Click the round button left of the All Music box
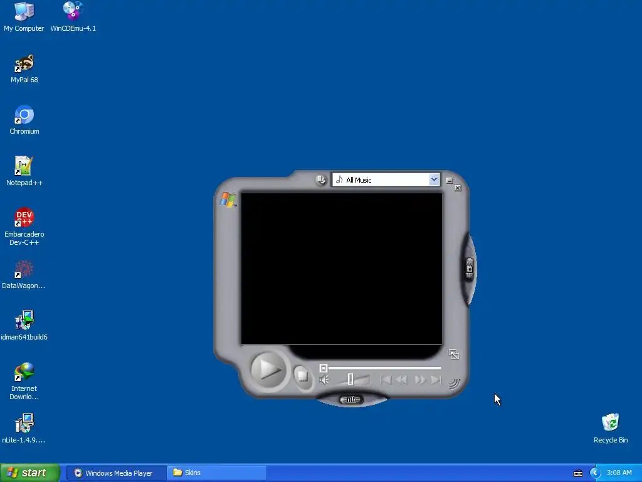642x482 pixels. click(321, 180)
